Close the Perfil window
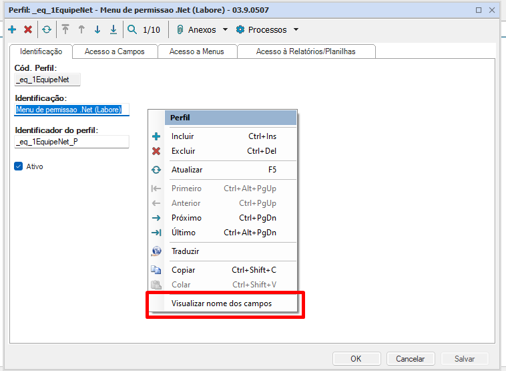The width and height of the screenshot is (506, 371). coord(492,10)
